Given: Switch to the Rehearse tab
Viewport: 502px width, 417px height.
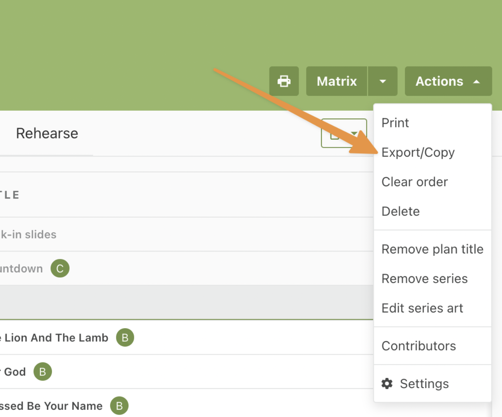Looking at the screenshot, I should [47, 133].
